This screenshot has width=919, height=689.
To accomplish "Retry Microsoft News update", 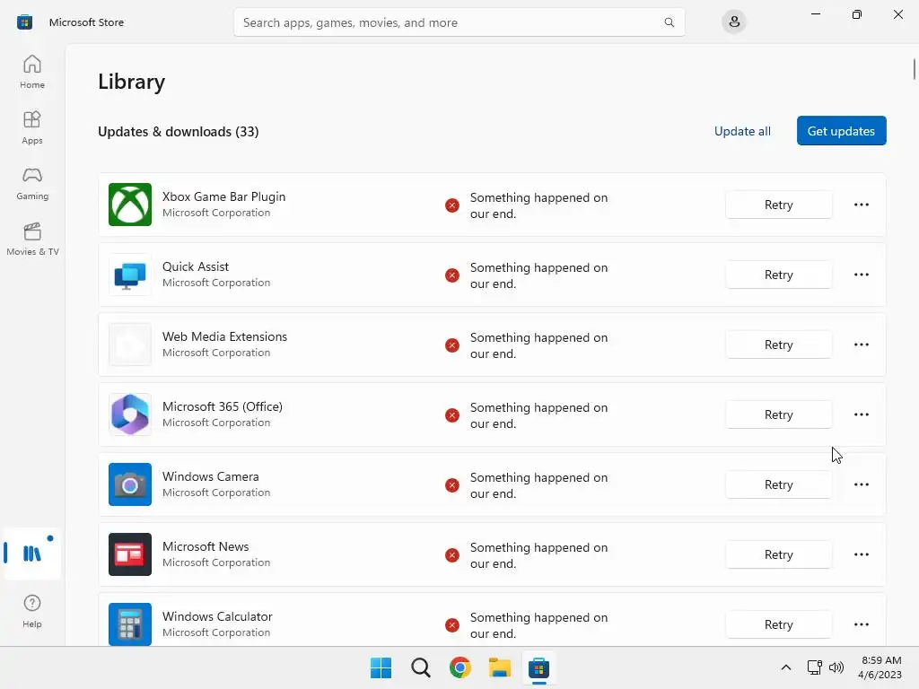I will click(778, 554).
